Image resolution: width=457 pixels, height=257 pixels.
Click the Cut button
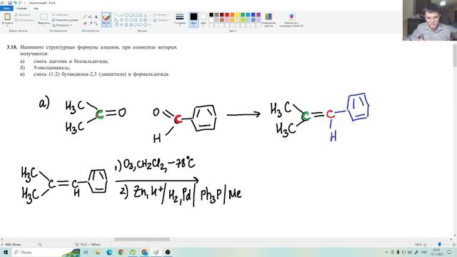click(x=23, y=15)
